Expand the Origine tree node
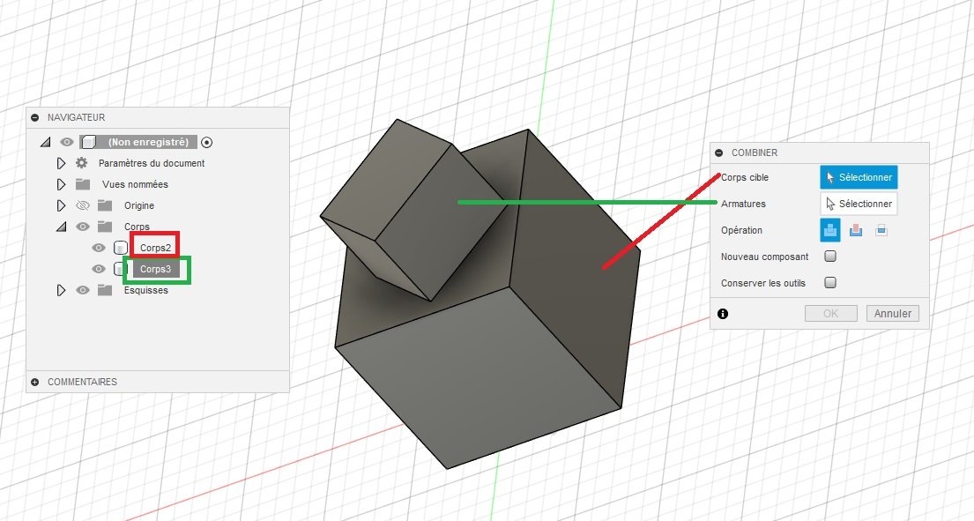This screenshot has height=521, width=974. coord(61,205)
